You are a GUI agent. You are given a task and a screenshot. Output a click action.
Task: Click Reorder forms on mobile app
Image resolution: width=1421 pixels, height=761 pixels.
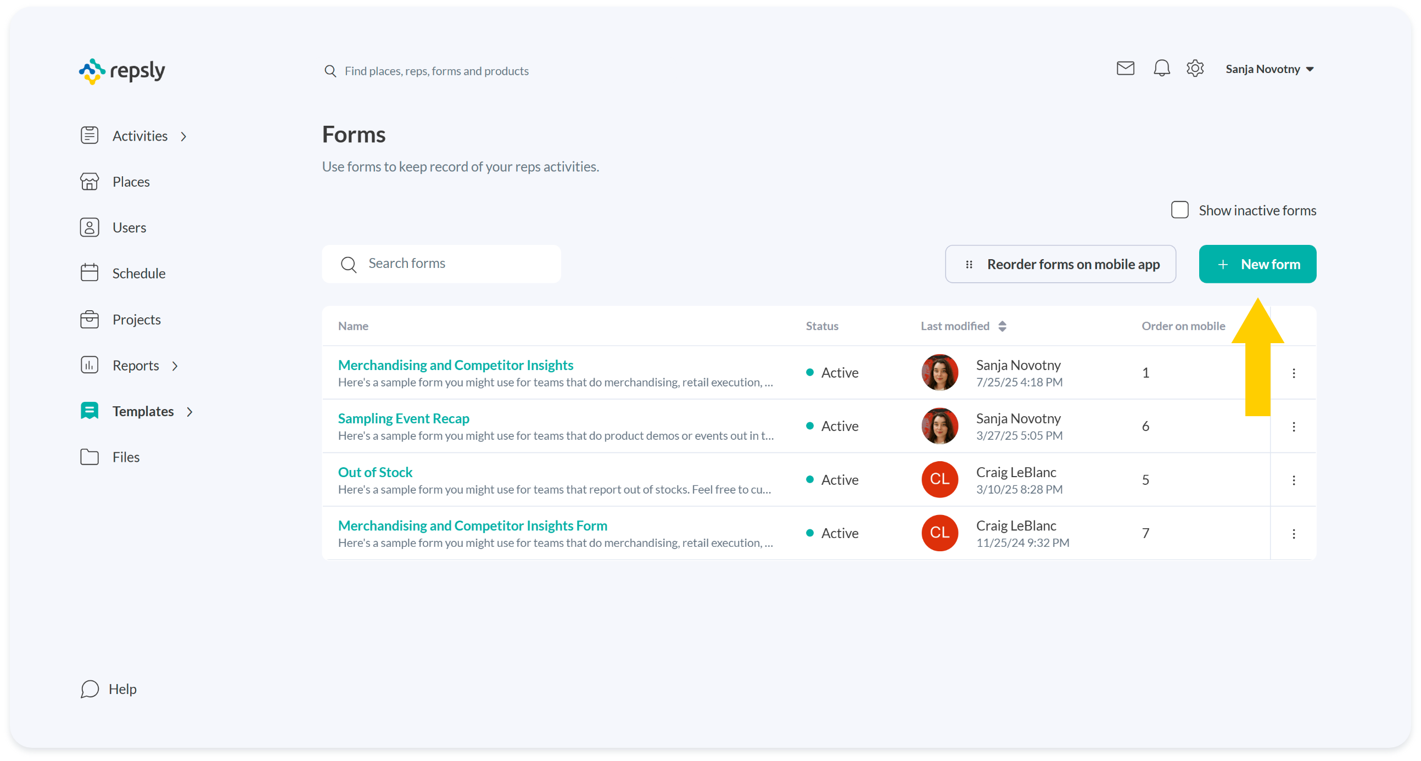[1060, 264]
